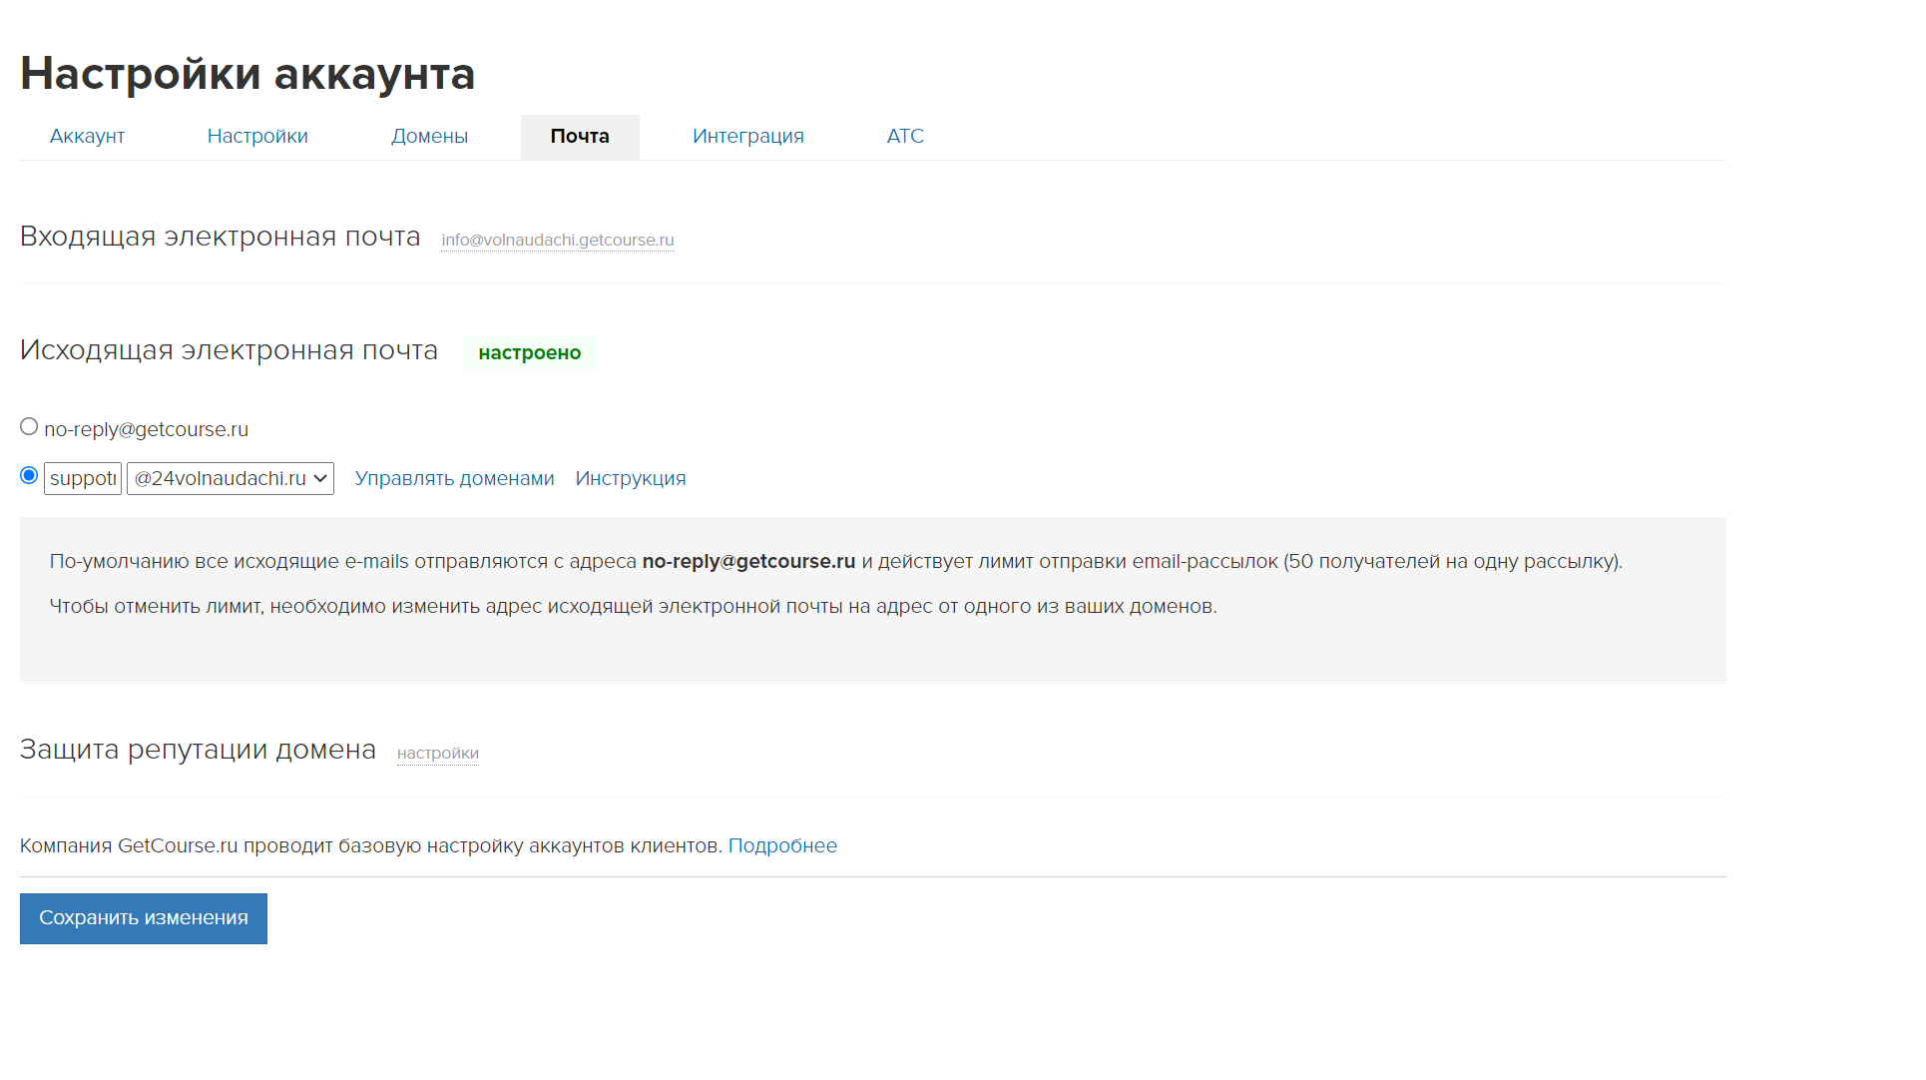1926x1080 pixels.
Task: Click the Исходящая электронная почта section heading
Action: point(229,351)
